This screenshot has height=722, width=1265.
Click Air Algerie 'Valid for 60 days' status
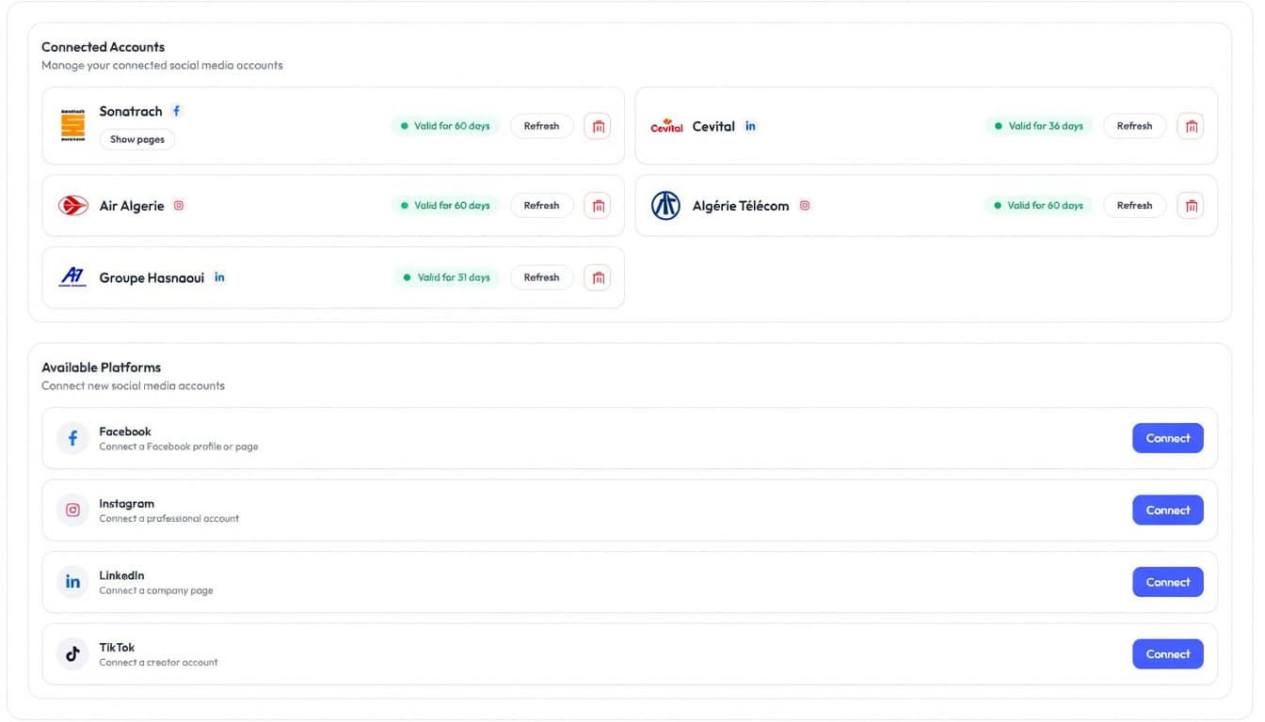click(x=445, y=205)
